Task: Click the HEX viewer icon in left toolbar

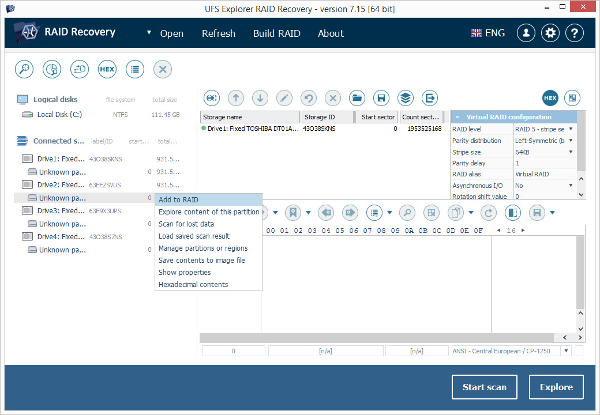Action: (107, 69)
